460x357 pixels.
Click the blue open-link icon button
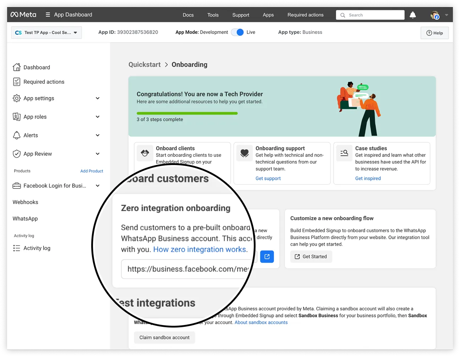(x=267, y=257)
